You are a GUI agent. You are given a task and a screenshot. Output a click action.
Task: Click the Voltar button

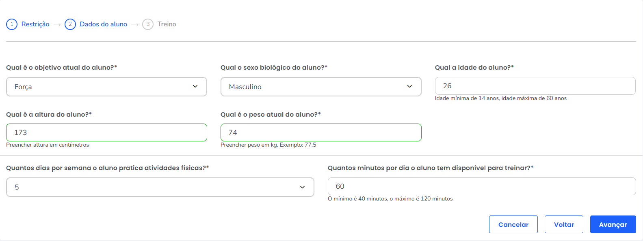[564, 224]
